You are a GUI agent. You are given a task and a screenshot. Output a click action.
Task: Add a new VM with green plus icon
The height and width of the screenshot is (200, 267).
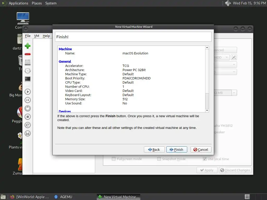tap(28, 46)
